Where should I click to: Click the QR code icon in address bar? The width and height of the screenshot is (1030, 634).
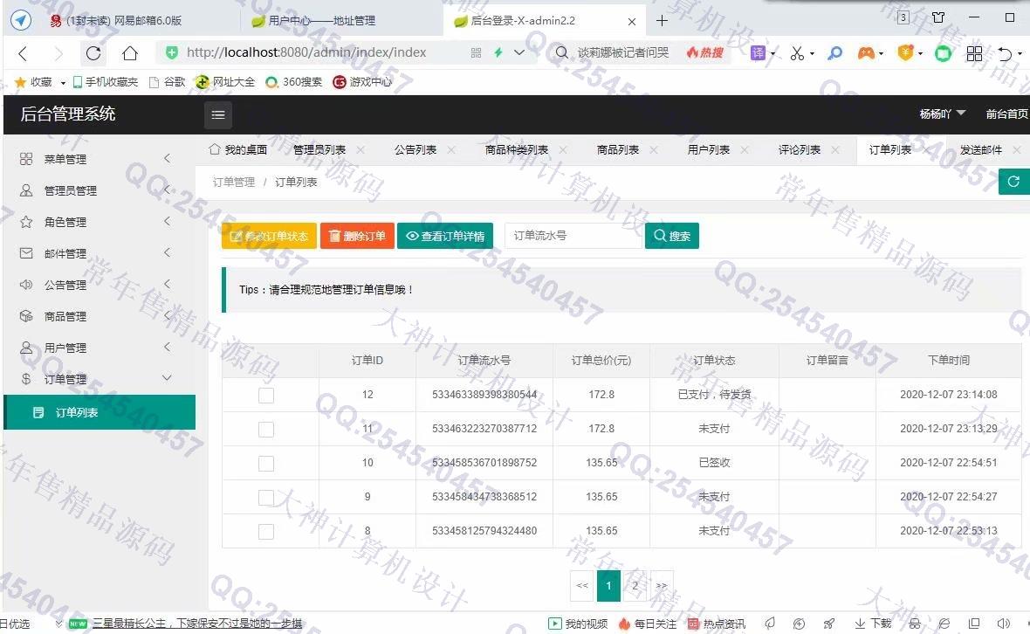pos(477,53)
